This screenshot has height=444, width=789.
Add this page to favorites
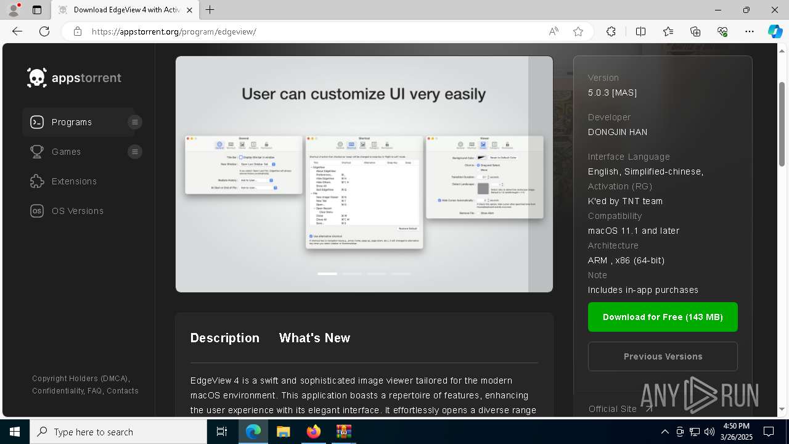[578, 31]
